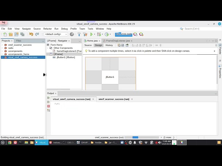Viewport: 222px width, 166px height.
Task: Close the Home.java tab
Action: tap(99, 41)
